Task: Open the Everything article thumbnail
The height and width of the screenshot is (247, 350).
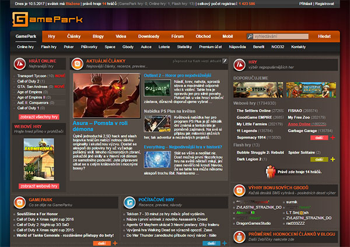Action: click(x=157, y=160)
